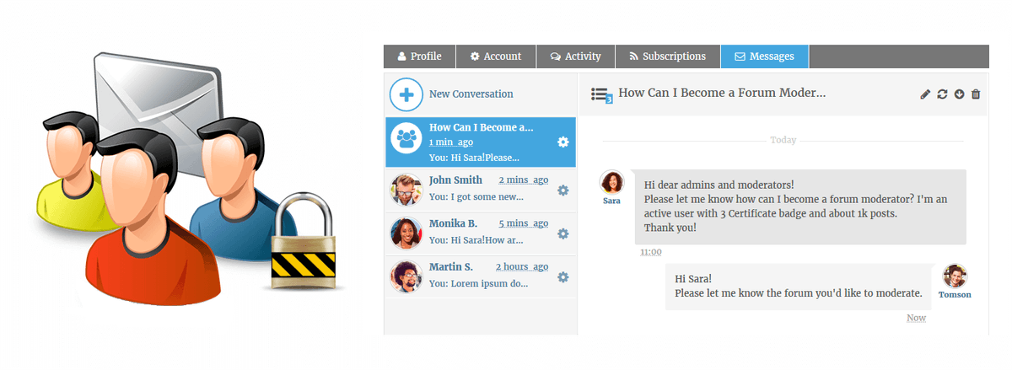Click Tomson's avatar in the chat
This screenshot has height=370, width=1012.
[x=955, y=276]
